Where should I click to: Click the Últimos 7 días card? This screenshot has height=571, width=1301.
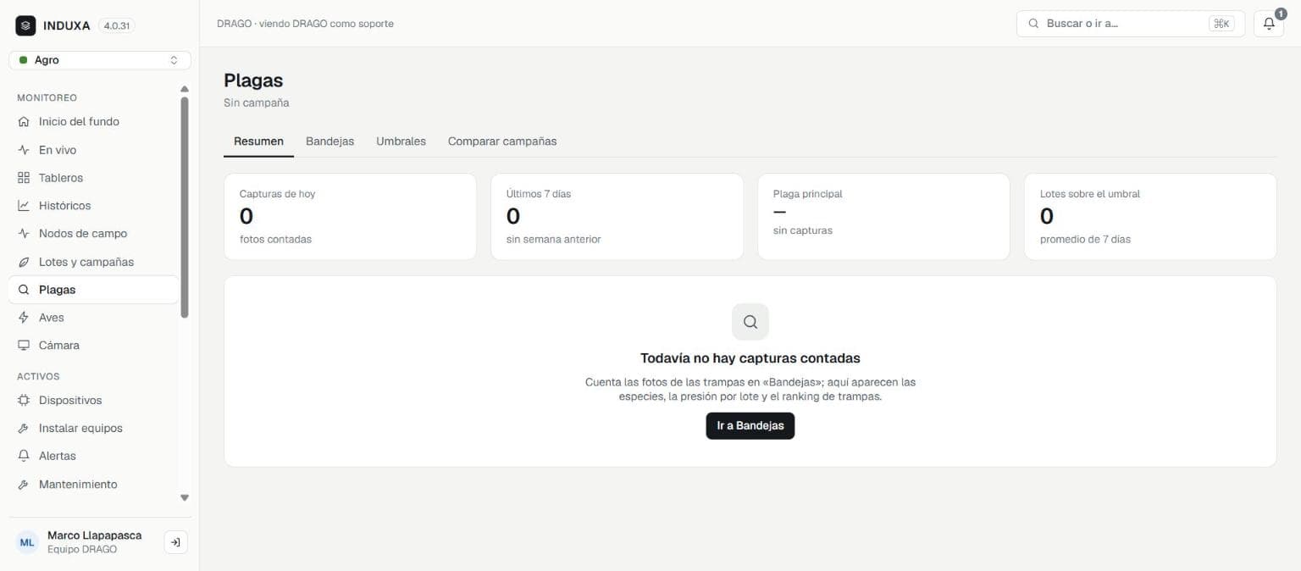click(617, 217)
